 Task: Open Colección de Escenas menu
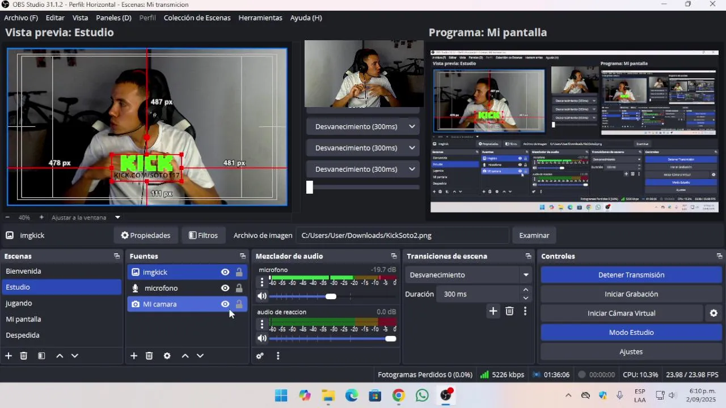(197, 18)
